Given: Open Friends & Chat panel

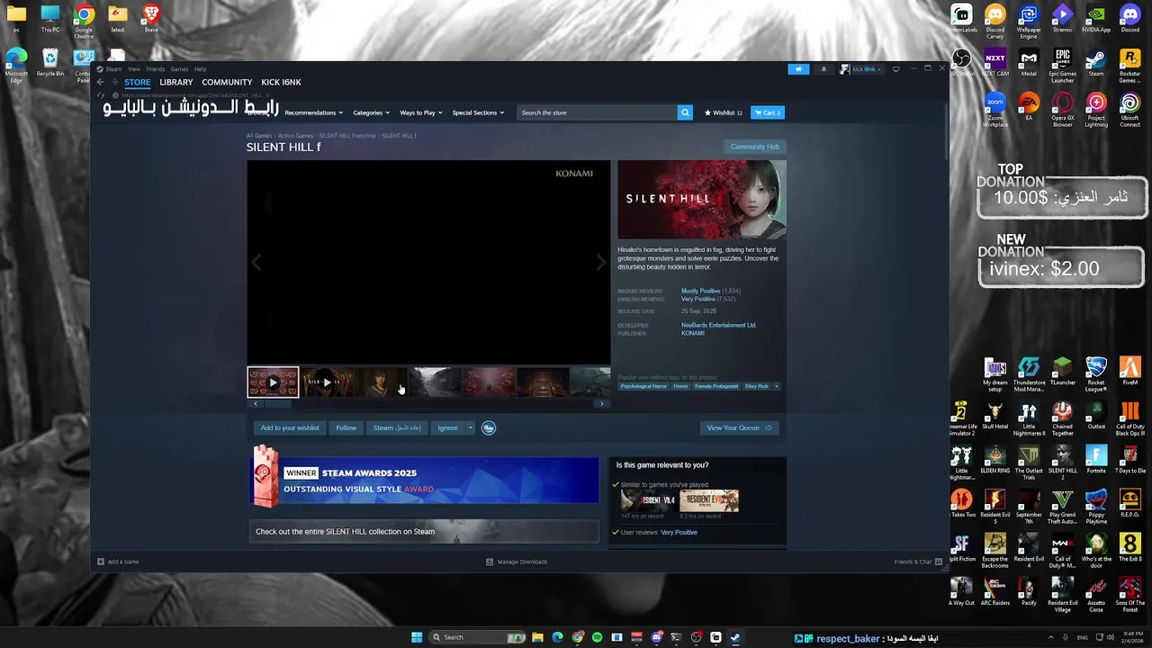Looking at the screenshot, I should (x=918, y=562).
